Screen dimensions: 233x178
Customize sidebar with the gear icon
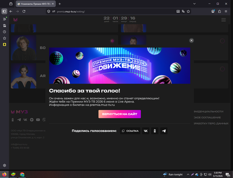coord(5,165)
